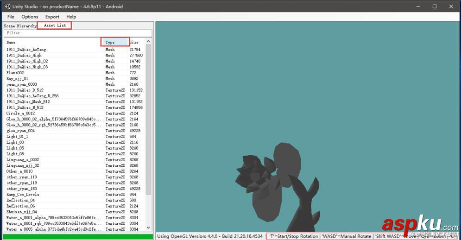
Task: Select the 1911_DaQiao_heTang_D_256 texture row
Action: point(75,96)
